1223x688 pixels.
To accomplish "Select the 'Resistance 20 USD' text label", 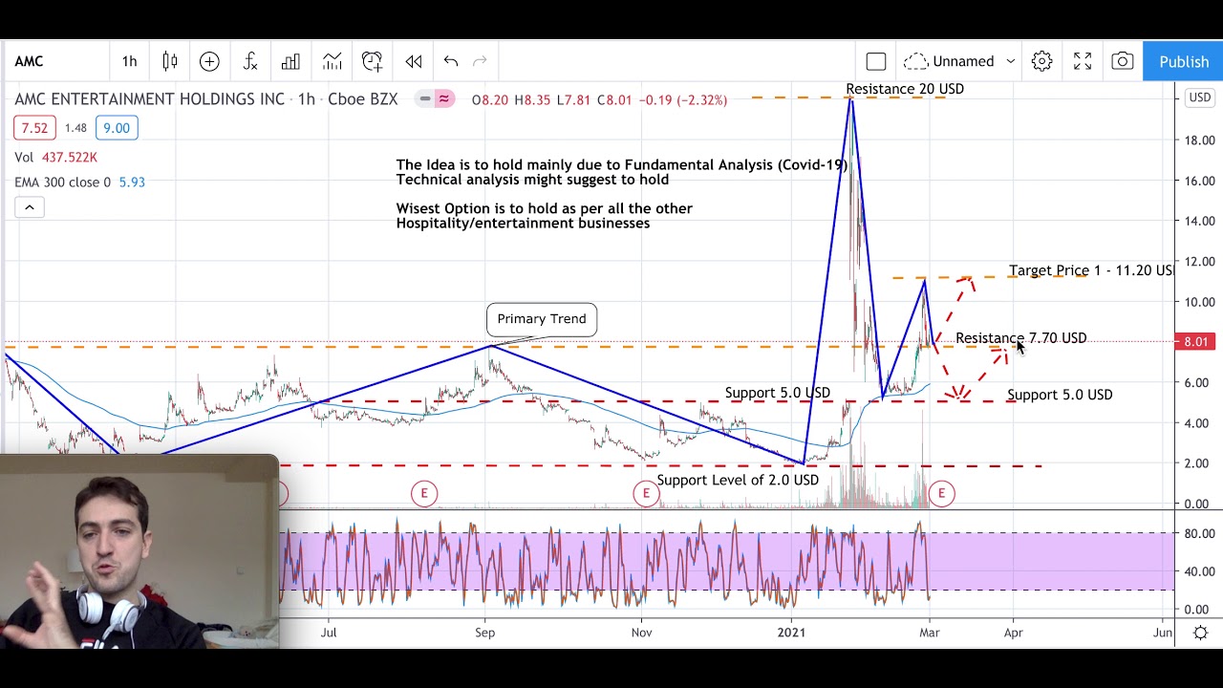I will click(x=905, y=89).
